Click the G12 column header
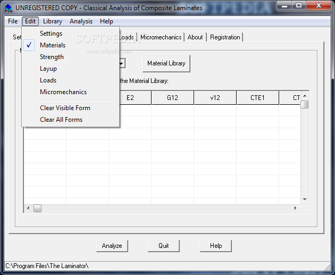The height and width of the screenshot is (275, 335). 172,98
